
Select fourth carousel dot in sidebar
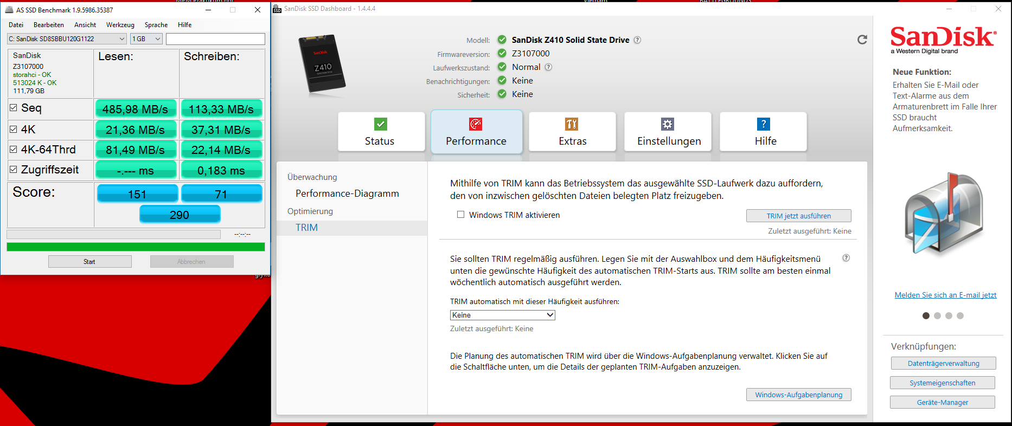coord(960,315)
